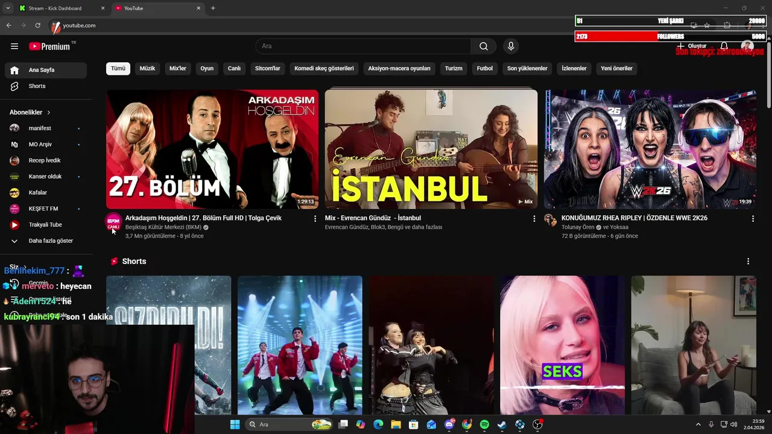Open the WWE 2K26 video thumbnail
The image size is (772, 434).
click(650, 149)
